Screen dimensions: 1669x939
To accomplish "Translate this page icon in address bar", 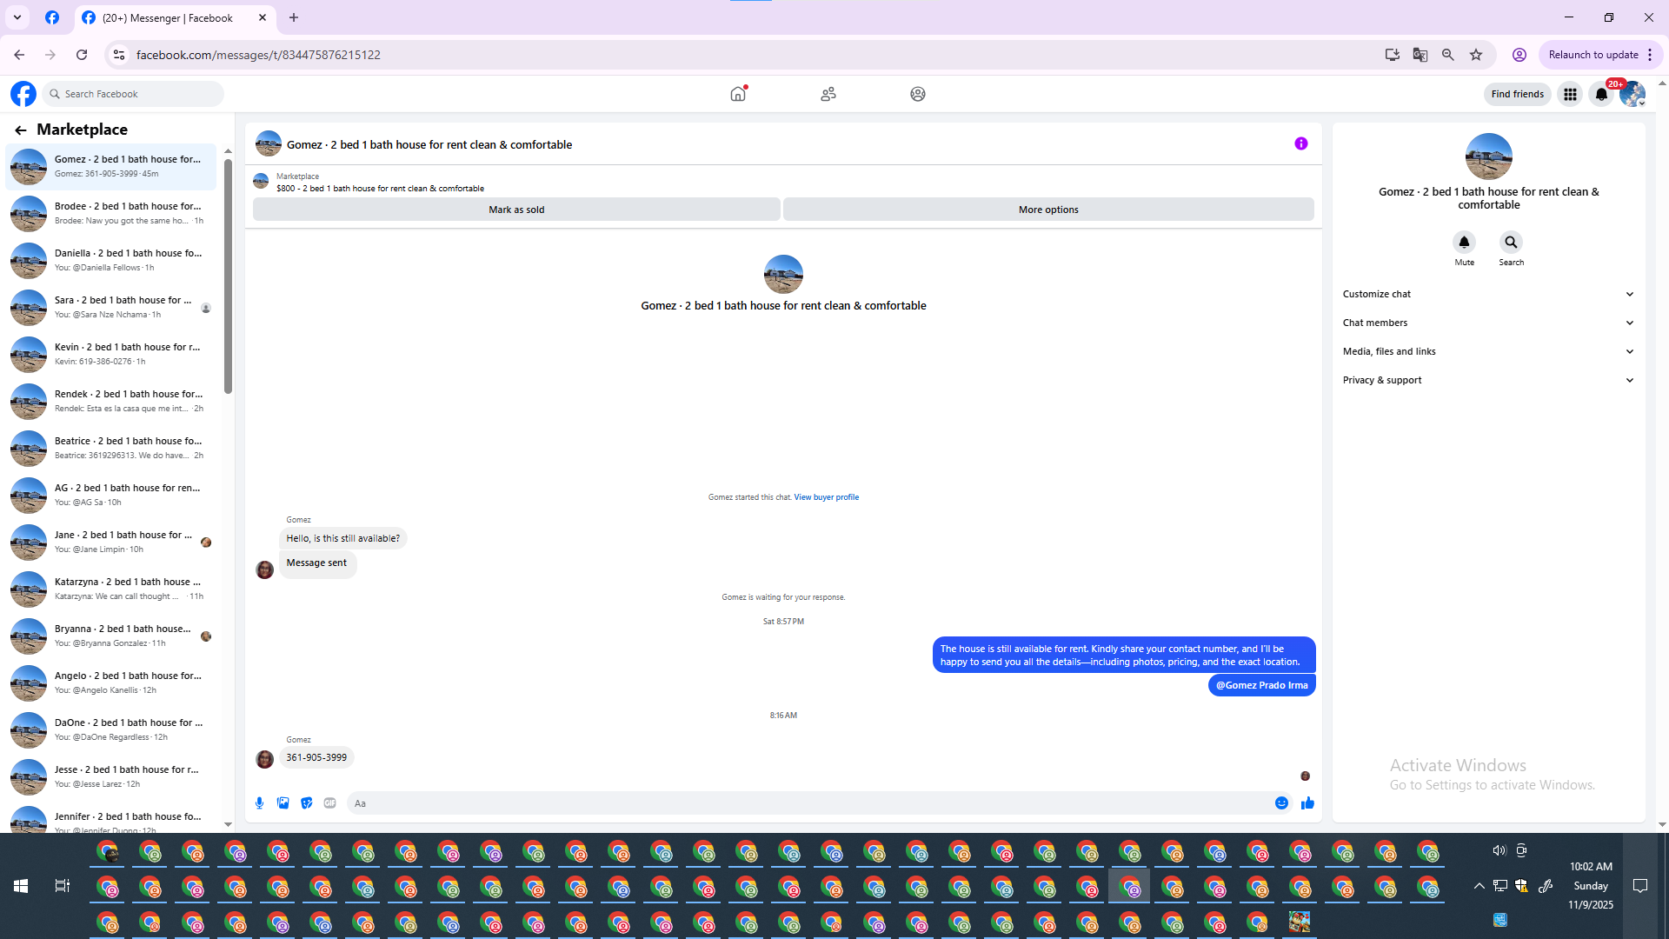I will tap(1420, 55).
